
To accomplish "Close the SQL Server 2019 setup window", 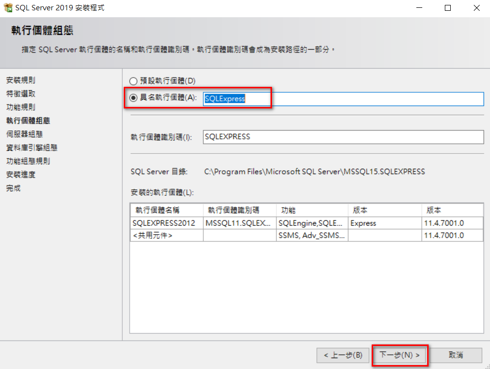I will point(476,8).
